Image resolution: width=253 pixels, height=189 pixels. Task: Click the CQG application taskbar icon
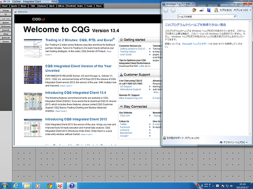60,186
